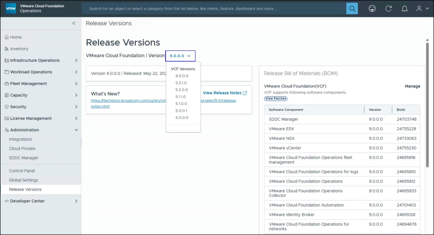Open the user account menu
The image size is (434, 235).
423,9
